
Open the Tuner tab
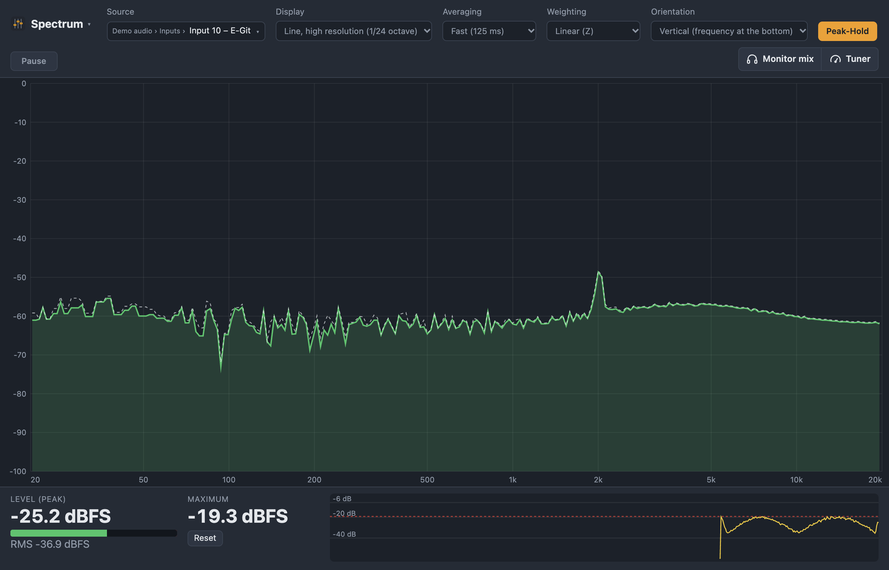(850, 59)
